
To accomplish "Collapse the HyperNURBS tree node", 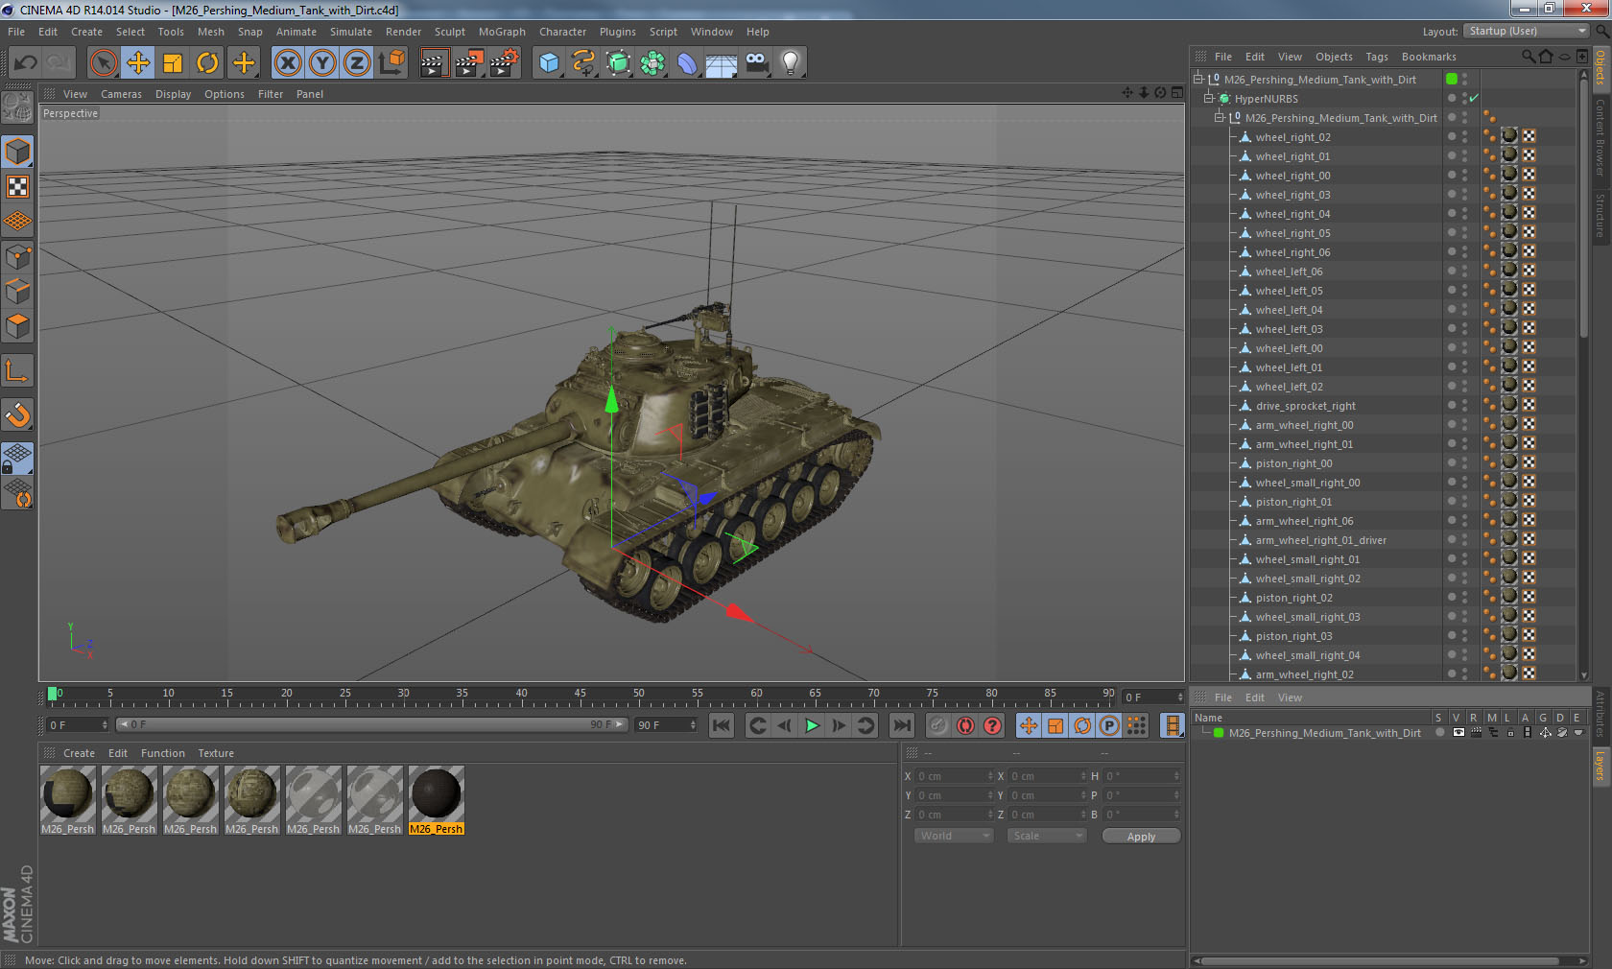I will tap(1209, 99).
